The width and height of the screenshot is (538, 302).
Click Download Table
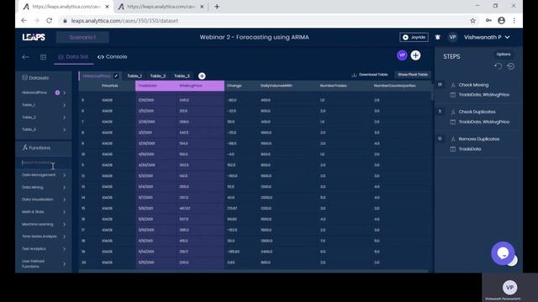(370, 75)
